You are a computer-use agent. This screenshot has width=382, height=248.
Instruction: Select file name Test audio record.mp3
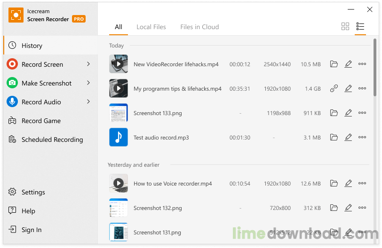pos(161,138)
